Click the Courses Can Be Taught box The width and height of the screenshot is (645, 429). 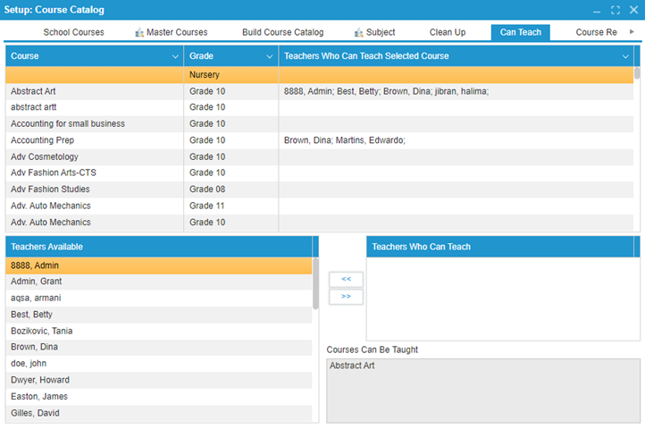pyautogui.click(x=482, y=391)
